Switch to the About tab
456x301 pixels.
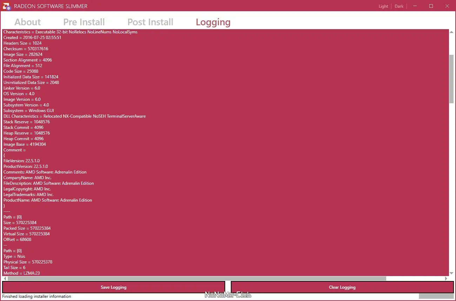pyautogui.click(x=28, y=22)
